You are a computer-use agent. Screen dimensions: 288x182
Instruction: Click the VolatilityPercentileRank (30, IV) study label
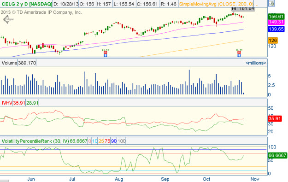tap(35, 141)
